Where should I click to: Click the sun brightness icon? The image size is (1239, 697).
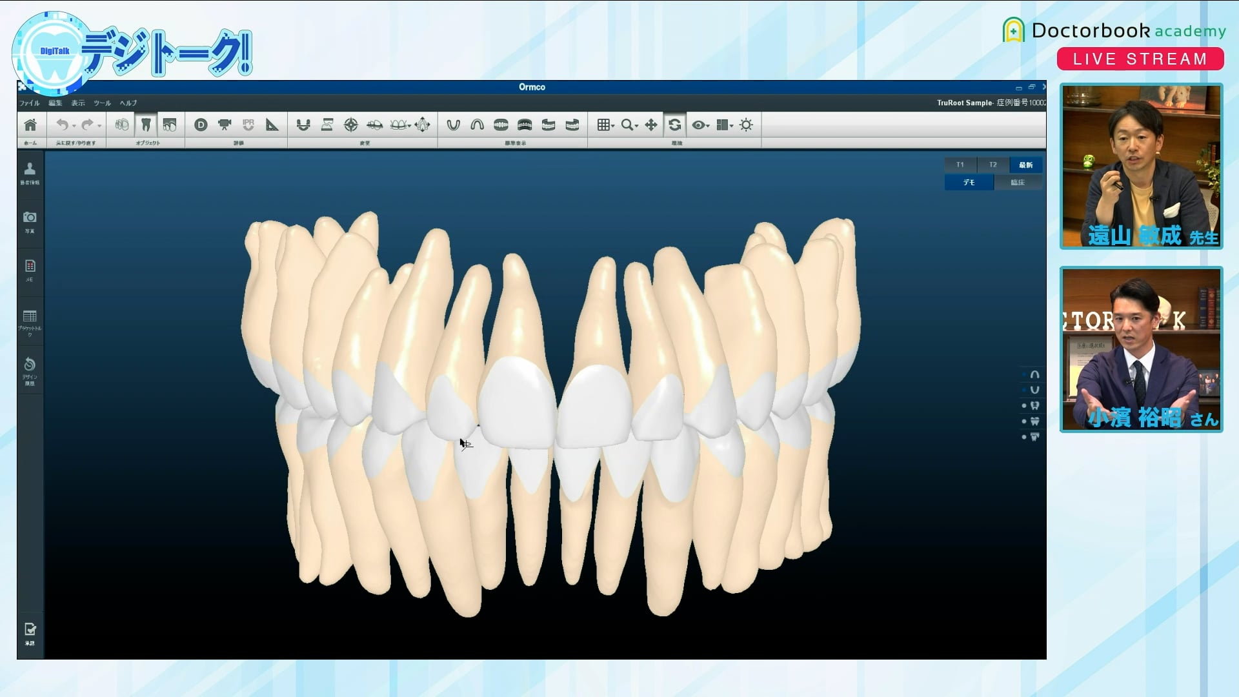point(747,125)
